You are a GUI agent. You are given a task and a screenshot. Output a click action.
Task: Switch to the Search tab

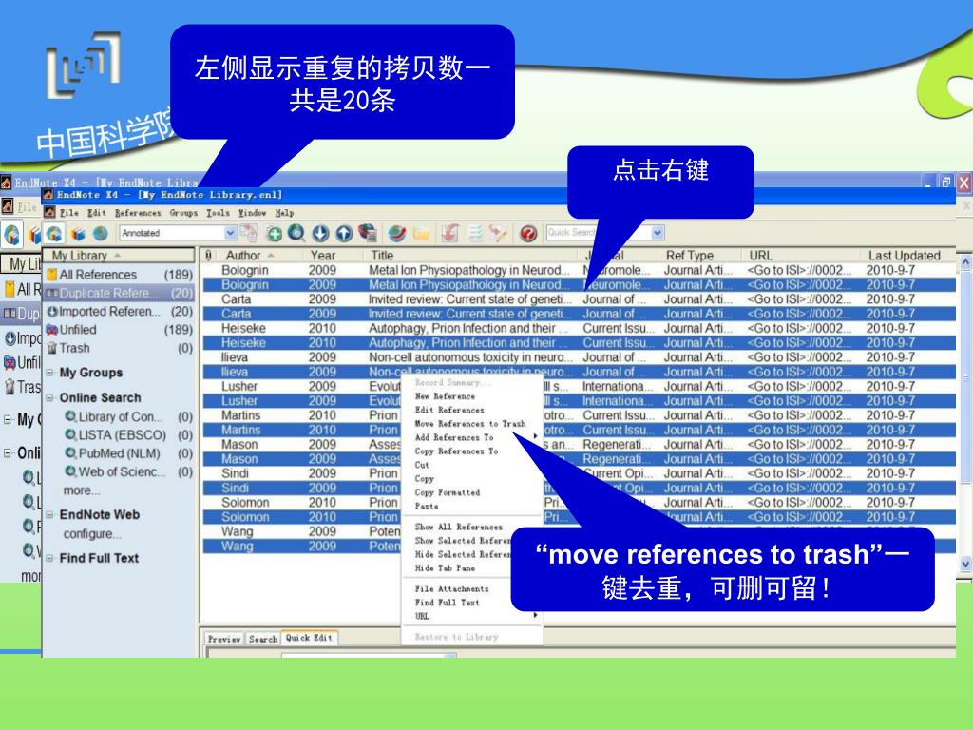(x=263, y=639)
